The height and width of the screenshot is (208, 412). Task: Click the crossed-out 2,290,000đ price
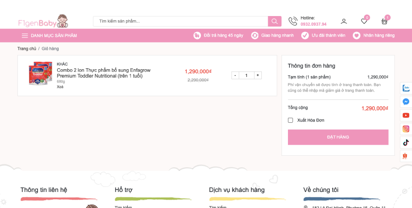pos(198,80)
